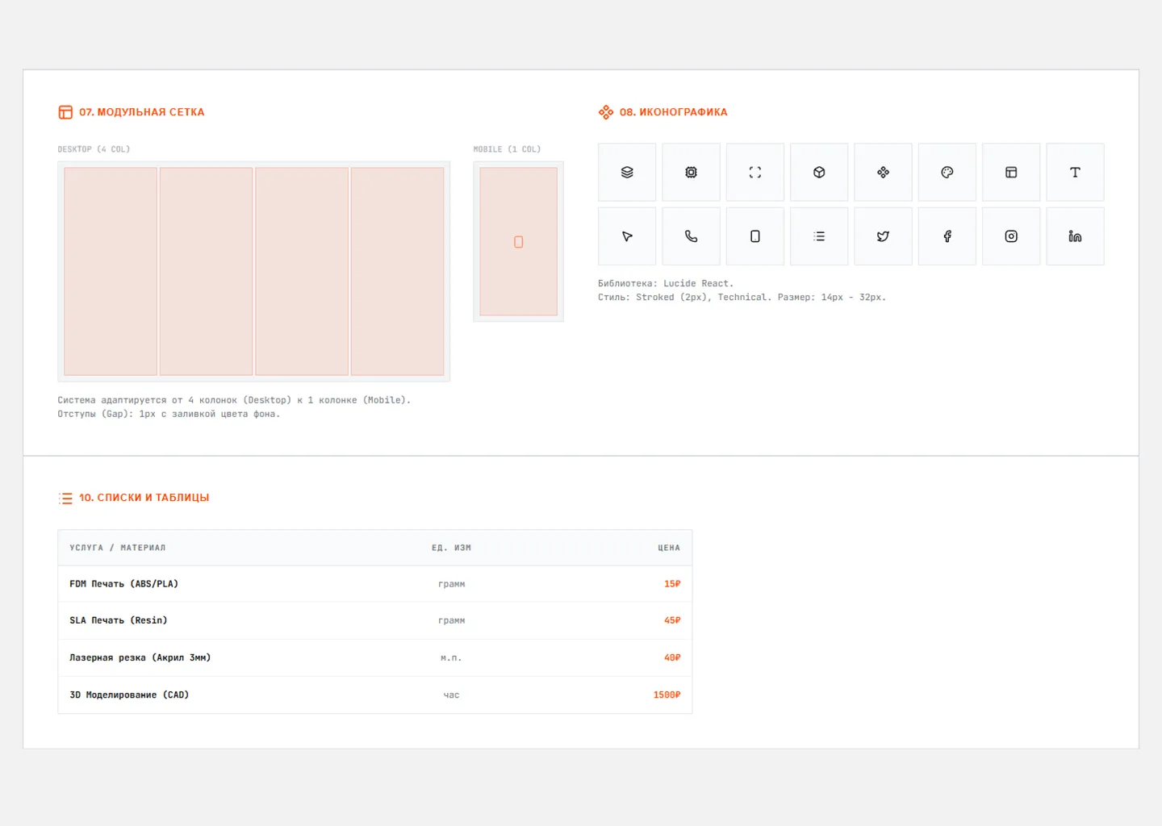Click the '3D Моделирование (CAD)' row
Viewport: 1162px width, 826px height.
tap(375, 695)
